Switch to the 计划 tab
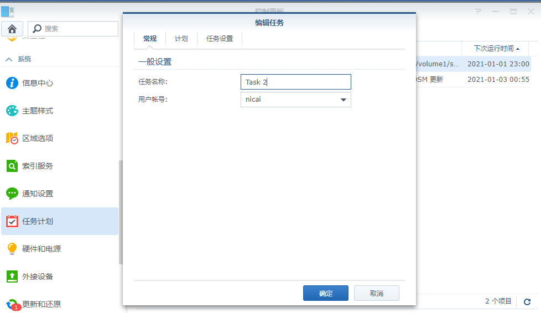 point(181,39)
